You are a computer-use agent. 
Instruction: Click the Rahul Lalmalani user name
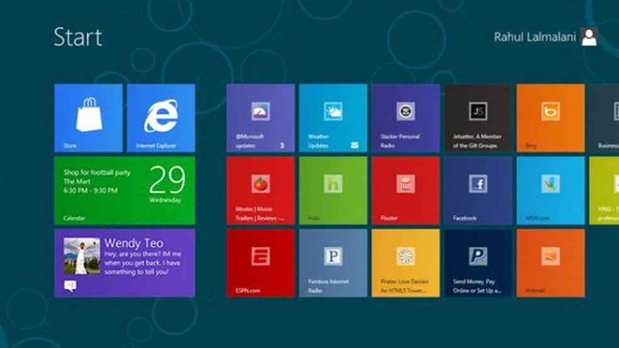point(535,37)
